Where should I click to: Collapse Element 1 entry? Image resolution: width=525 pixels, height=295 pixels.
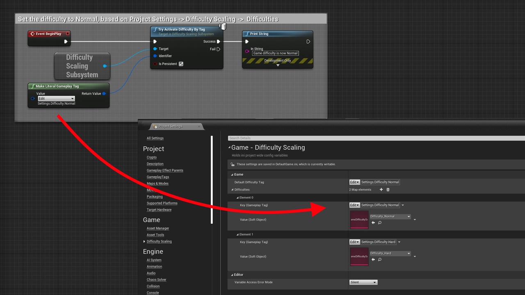(237, 234)
